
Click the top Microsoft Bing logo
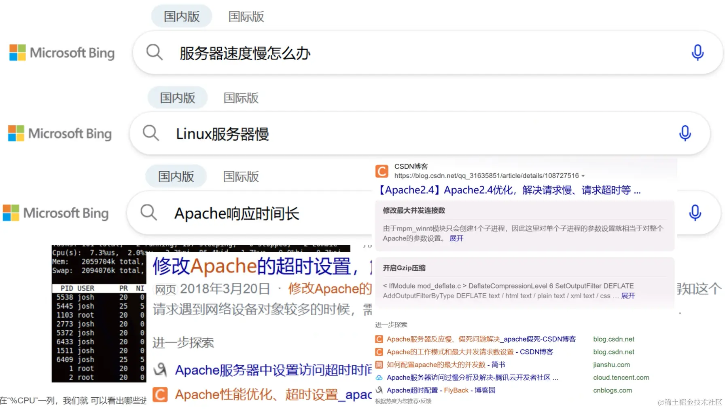tap(61, 52)
